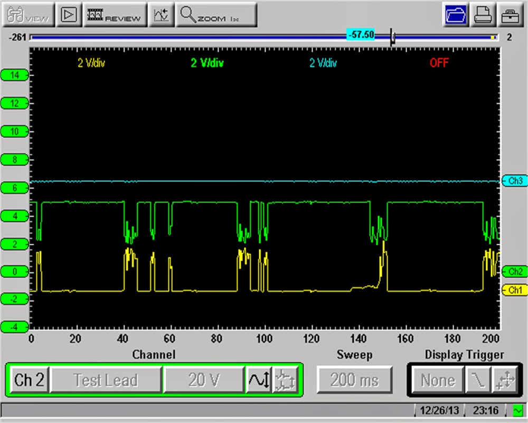Open the Display Trigger None dropdown
528x423 pixels.
(x=437, y=380)
